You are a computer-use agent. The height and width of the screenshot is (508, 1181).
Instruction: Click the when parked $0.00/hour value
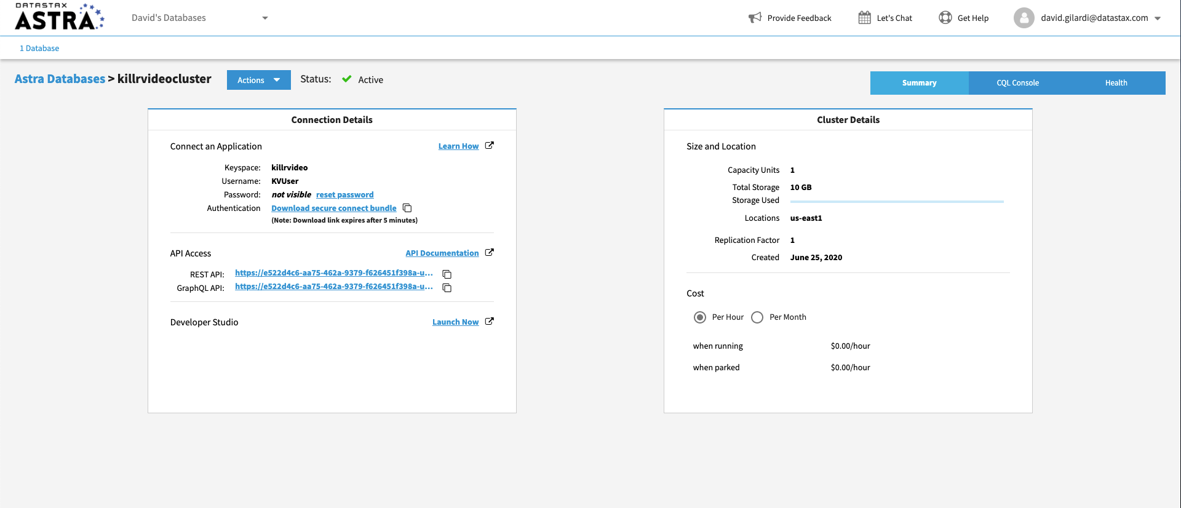(850, 368)
